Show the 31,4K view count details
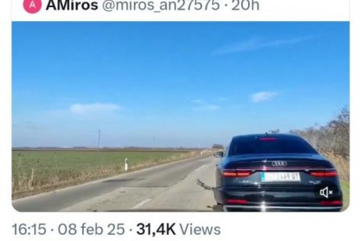Image resolution: width=361 pixels, height=241 pixels. pyautogui.click(x=156, y=230)
